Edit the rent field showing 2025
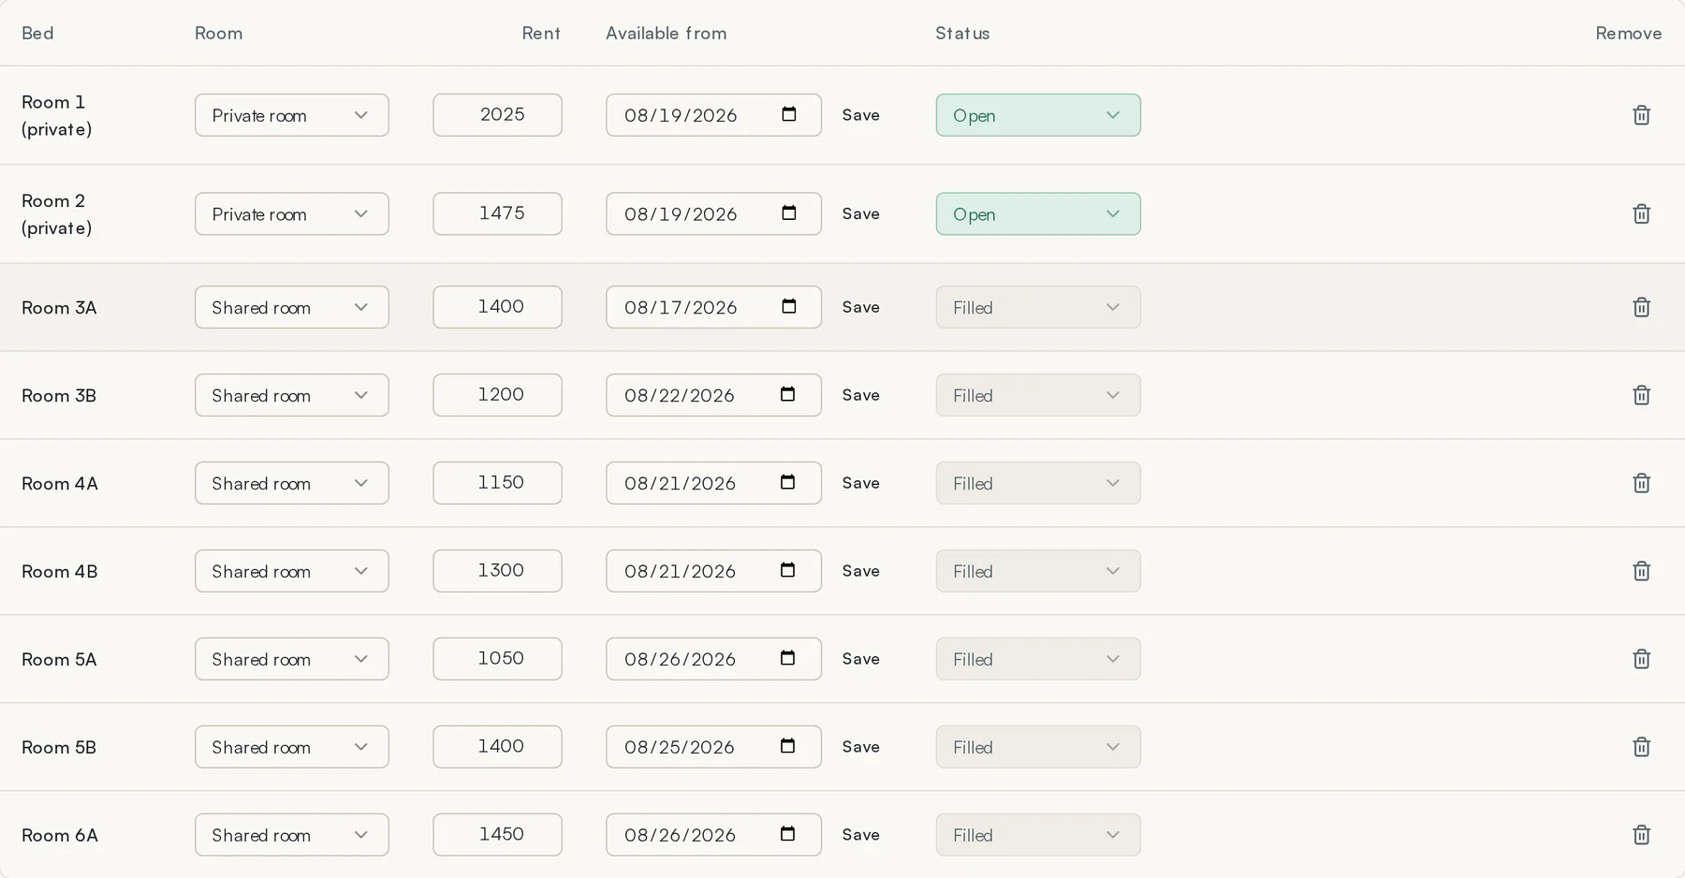The height and width of the screenshot is (878, 1685). (x=497, y=115)
